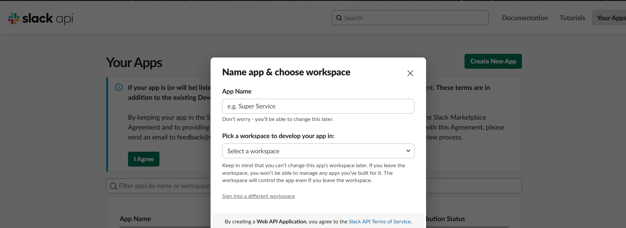Click the filter apps magnifier icon
The height and width of the screenshot is (228, 626).
[113, 186]
